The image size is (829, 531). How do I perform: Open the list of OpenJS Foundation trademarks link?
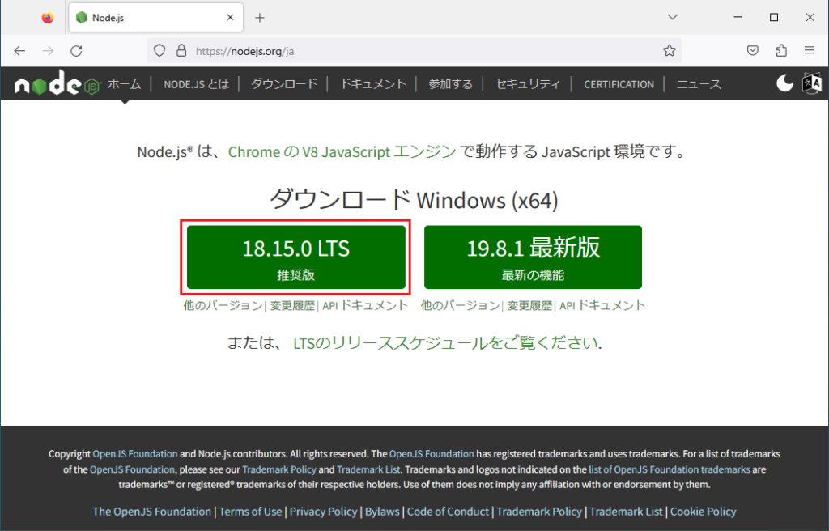(x=670, y=469)
